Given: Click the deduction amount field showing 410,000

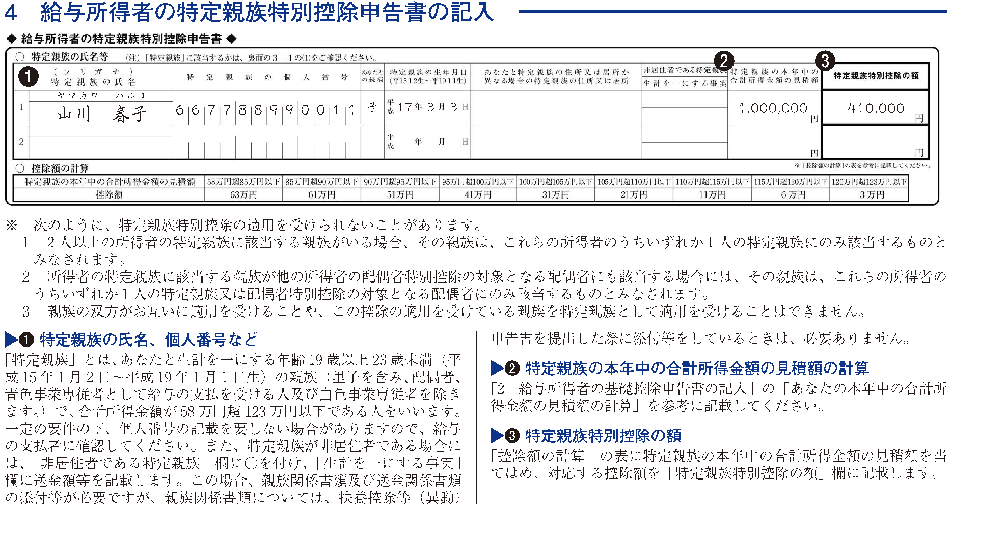Looking at the screenshot, I should pos(875,108).
